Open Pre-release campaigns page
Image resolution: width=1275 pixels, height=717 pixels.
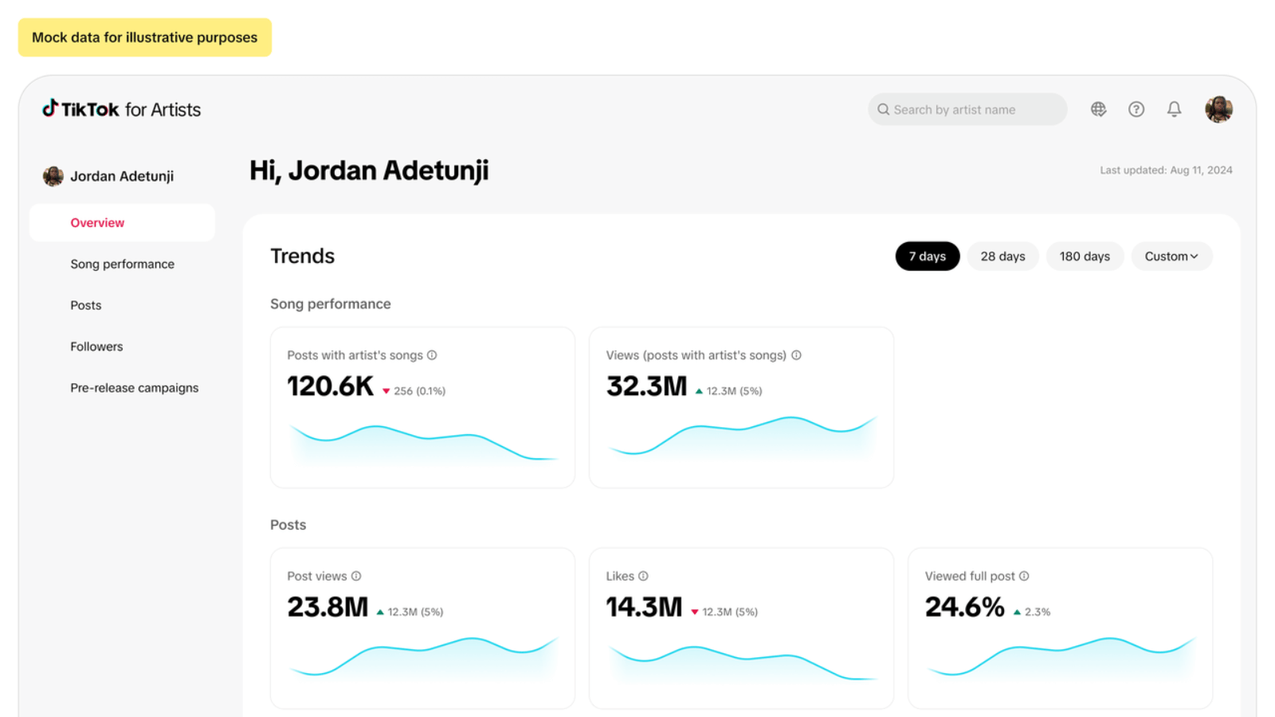click(x=134, y=388)
